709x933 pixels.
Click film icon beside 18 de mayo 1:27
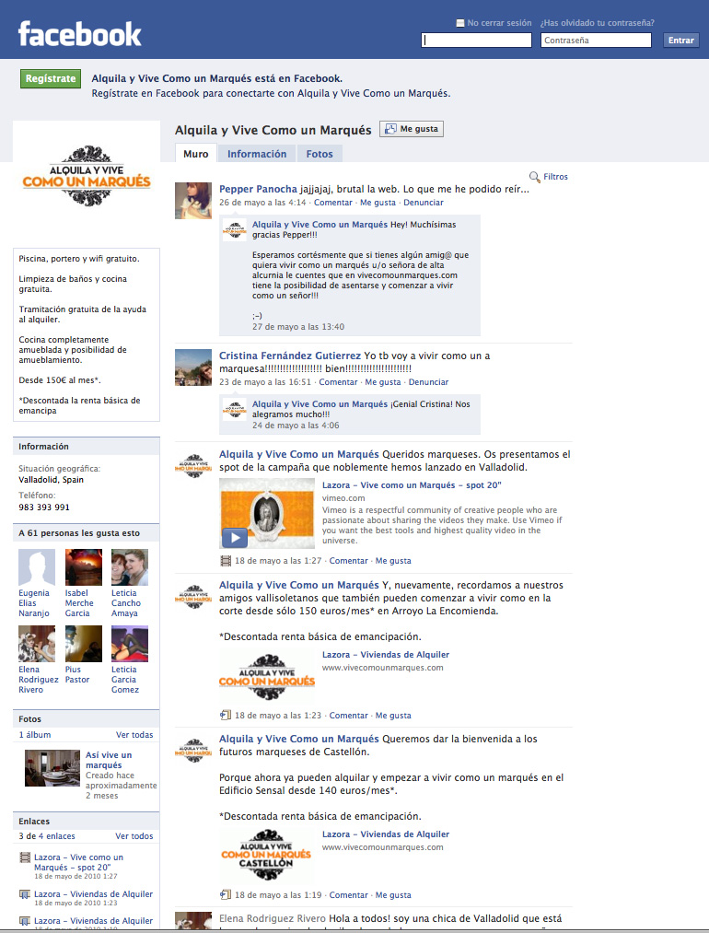(226, 561)
